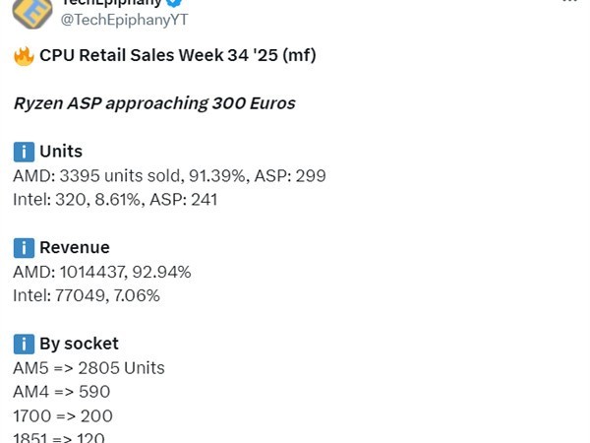
Task: Click the bold Revenue heading text
Action: [75, 247]
